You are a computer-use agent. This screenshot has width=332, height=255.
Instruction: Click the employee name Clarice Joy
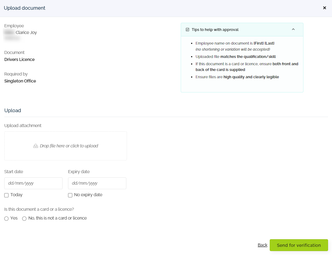tap(26, 32)
